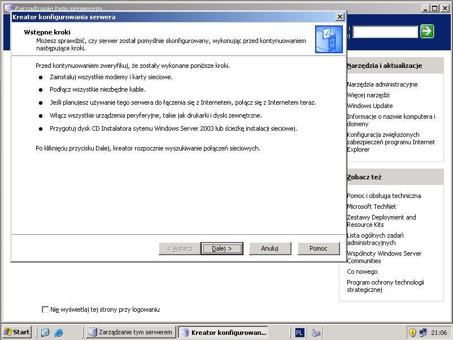This screenshot has width=453, height=340.
Task: Close the Kreator konfigurowania serwera dialog
Action: click(340, 17)
